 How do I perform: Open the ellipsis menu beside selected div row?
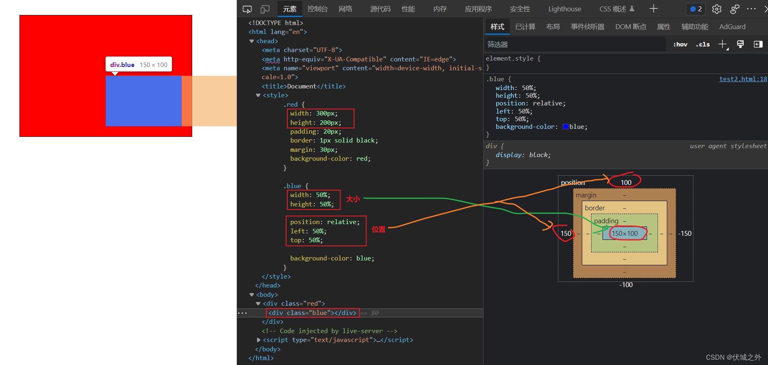(x=242, y=313)
